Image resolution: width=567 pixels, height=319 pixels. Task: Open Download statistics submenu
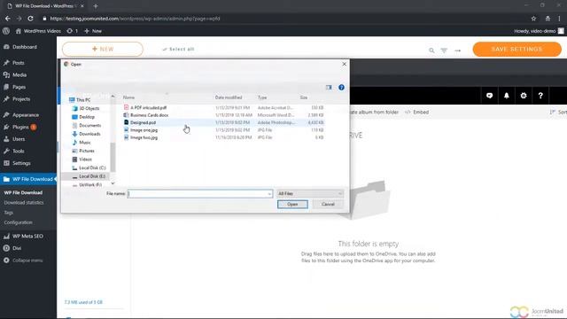click(24, 203)
